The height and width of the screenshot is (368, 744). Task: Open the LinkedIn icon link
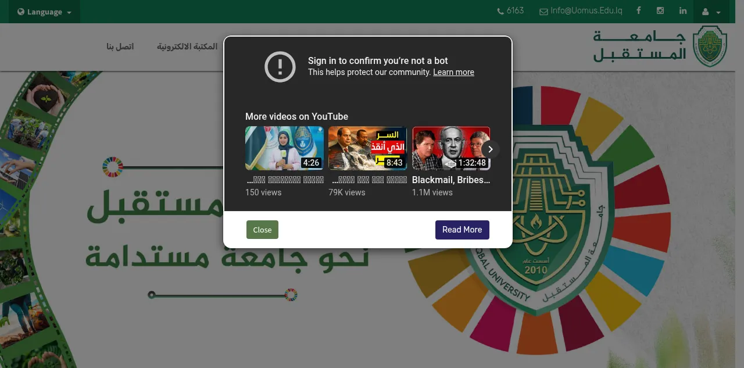[x=683, y=10]
